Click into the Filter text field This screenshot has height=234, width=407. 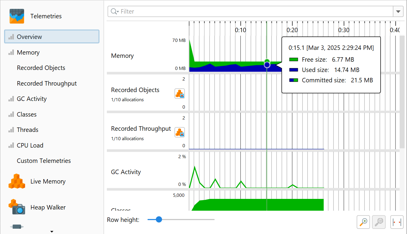[x=254, y=12]
